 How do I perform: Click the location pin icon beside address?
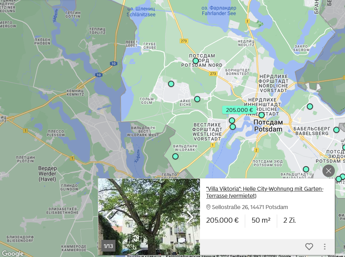pos(208,207)
